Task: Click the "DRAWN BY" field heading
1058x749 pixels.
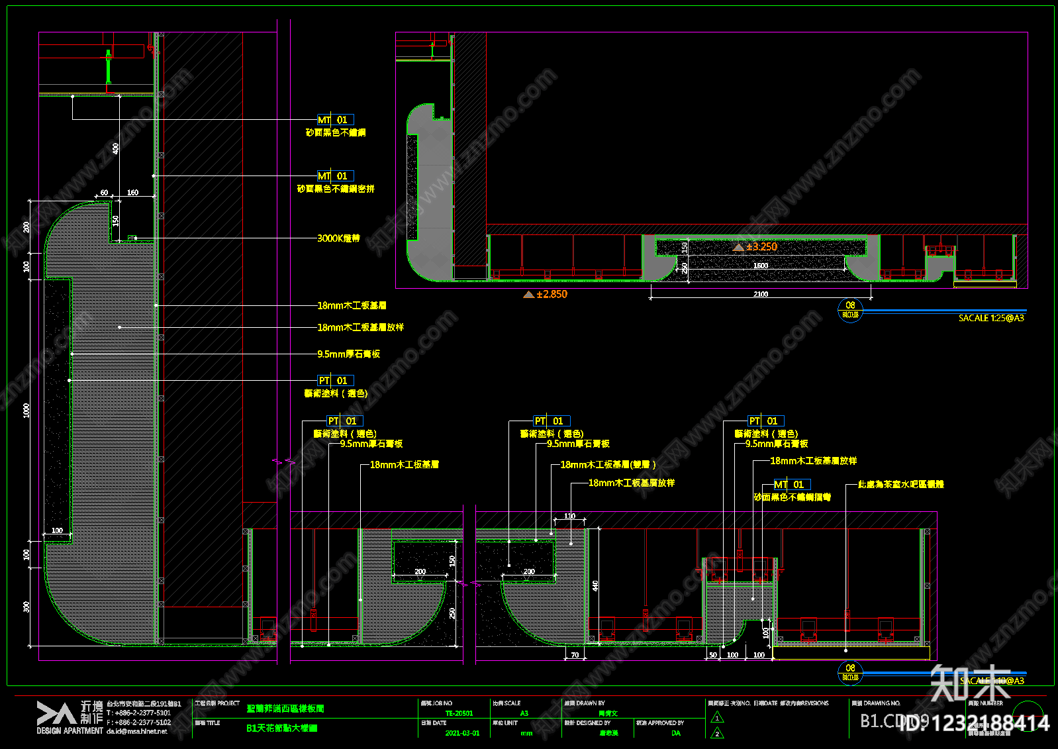Action: click(591, 703)
